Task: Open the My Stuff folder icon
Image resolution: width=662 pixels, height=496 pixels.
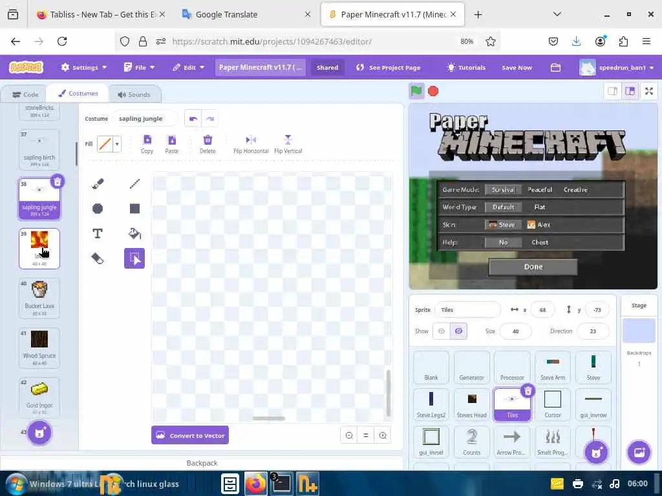Action: pyautogui.click(x=555, y=67)
